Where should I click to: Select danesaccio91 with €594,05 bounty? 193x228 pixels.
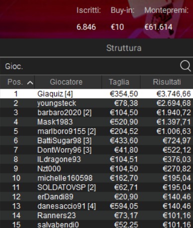point(96,206)
